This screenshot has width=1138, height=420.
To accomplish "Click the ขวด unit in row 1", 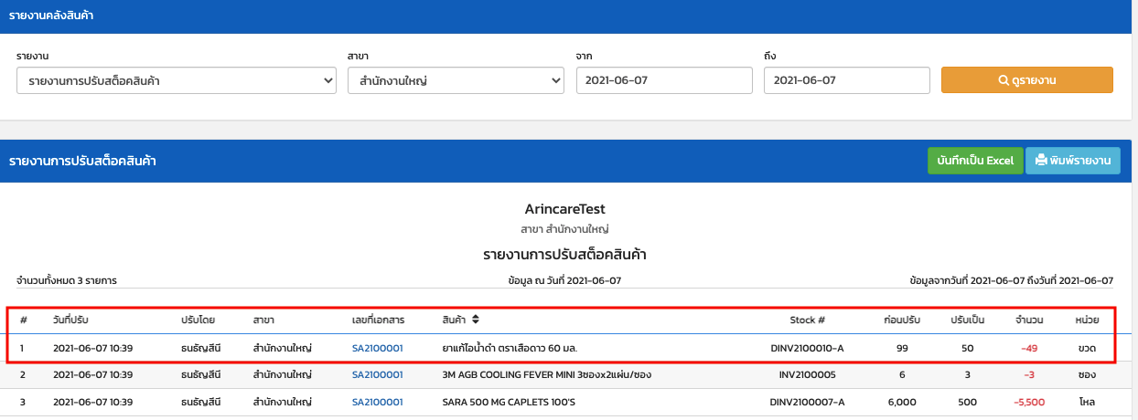I will click(x=1087, y=348).
